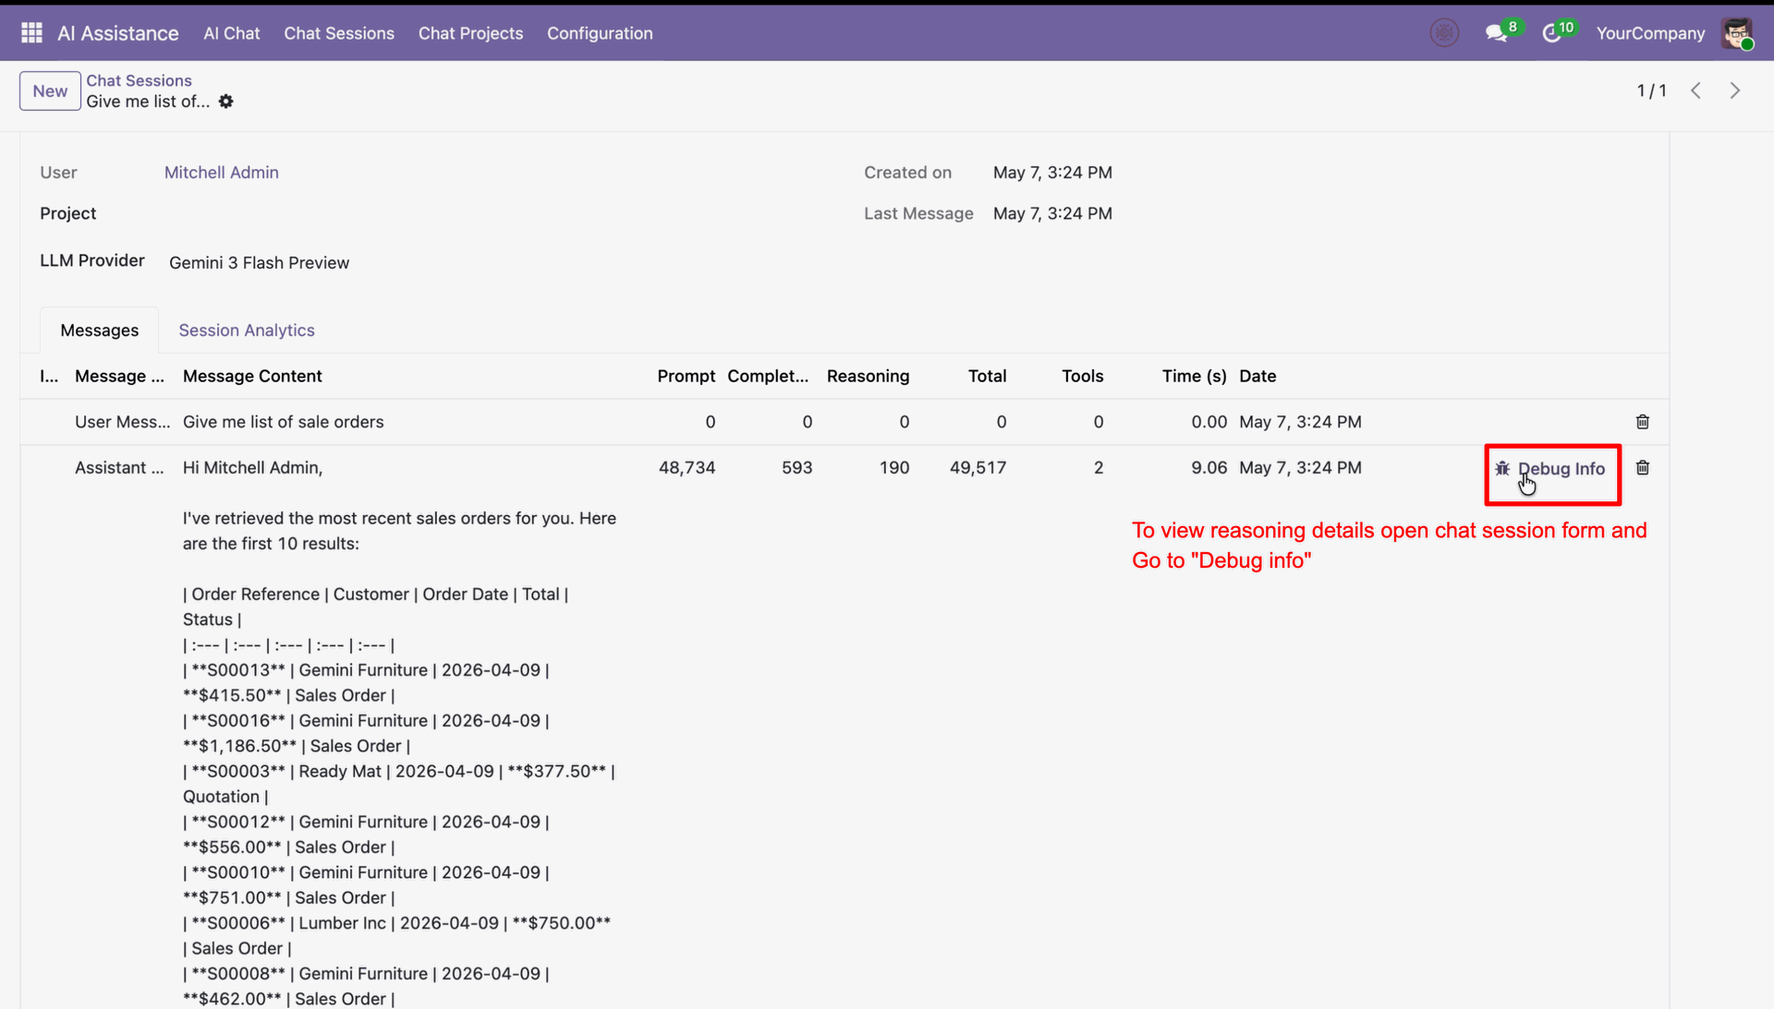Click the Reasoning column header

tap(868, 376)
